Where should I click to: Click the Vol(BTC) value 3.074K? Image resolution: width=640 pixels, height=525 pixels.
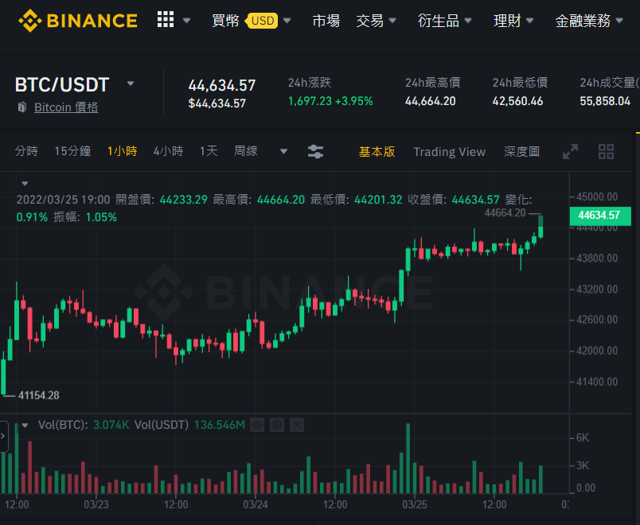click(111, 425)
